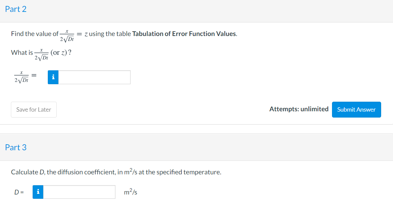Focus the diffusion coefficient D input field
Image resolution: width=393 pixels, height=210 pixels.
point(79,192)
